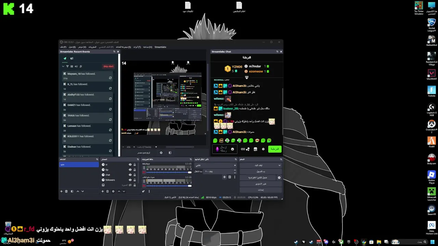Click the chat message input field
The image size is (438, 246).
point(224,149)
